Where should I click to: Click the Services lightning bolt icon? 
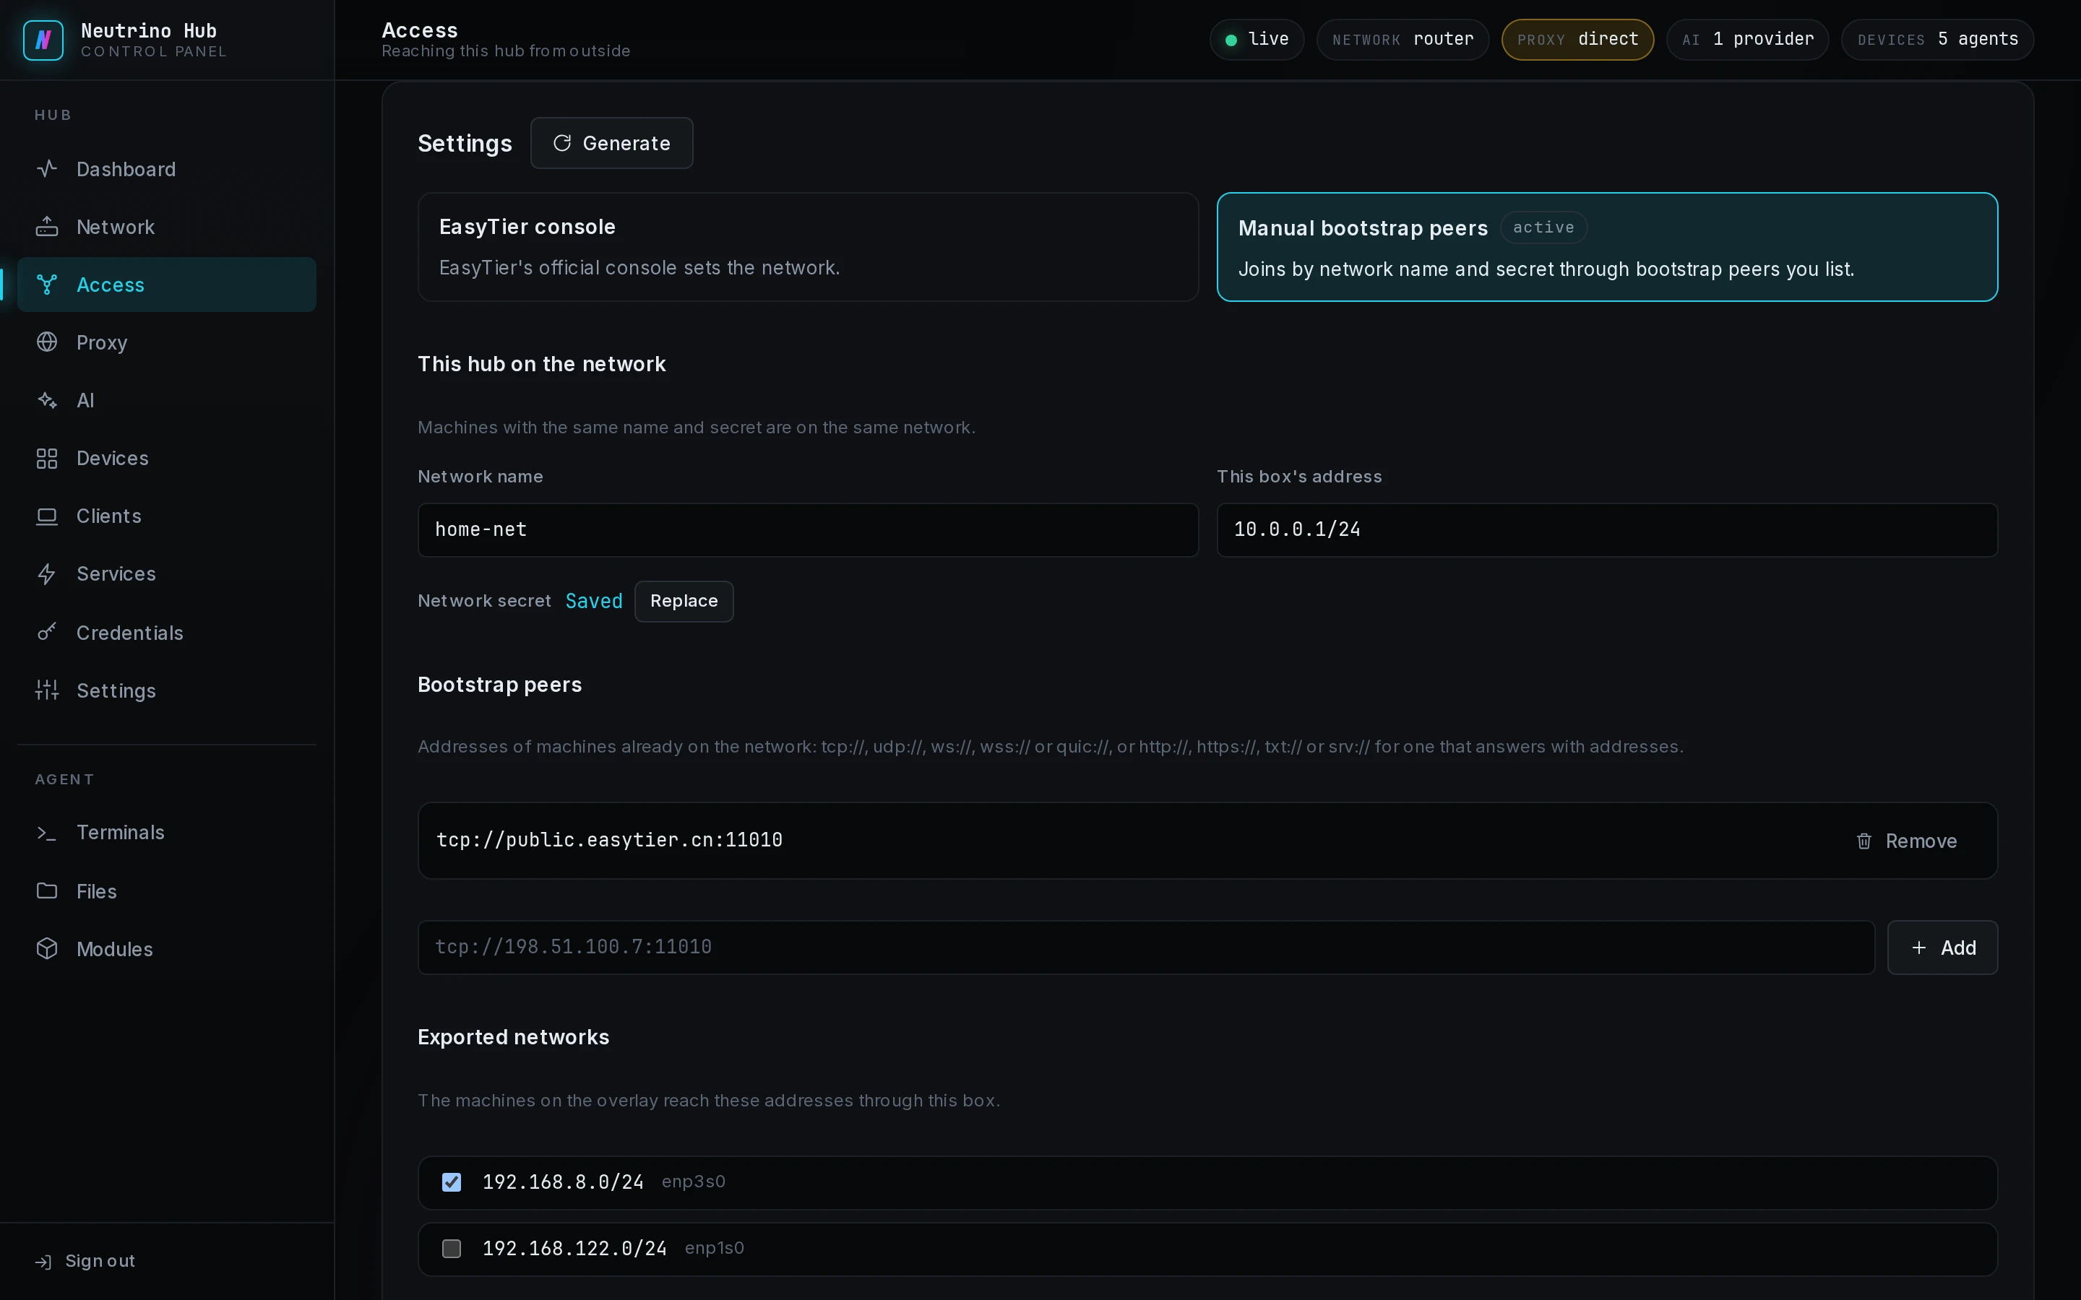coord(47,574)
